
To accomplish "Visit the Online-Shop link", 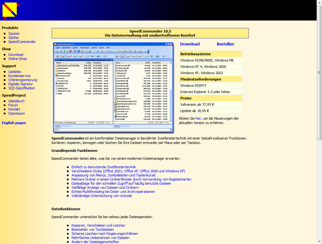I will click(x=17, y=59).
